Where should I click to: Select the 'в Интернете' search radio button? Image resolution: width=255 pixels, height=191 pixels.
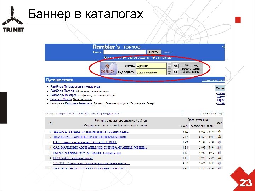[154, 58]
